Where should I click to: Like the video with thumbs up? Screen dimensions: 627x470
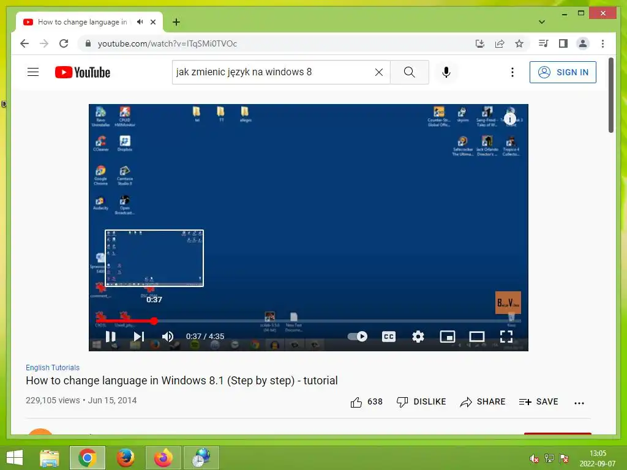tap(366, 401)
